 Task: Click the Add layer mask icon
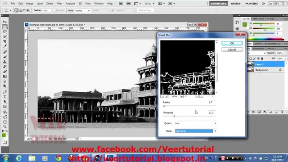click(259, 112)
